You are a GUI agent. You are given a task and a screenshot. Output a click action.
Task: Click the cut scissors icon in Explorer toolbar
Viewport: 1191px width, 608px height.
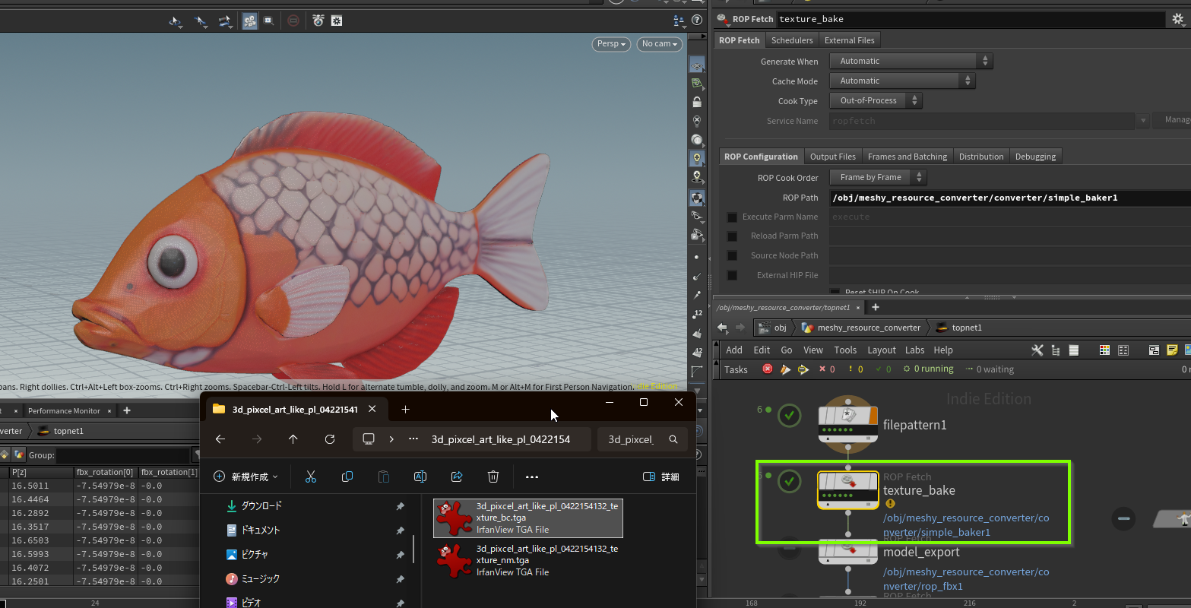click(310, 477)
